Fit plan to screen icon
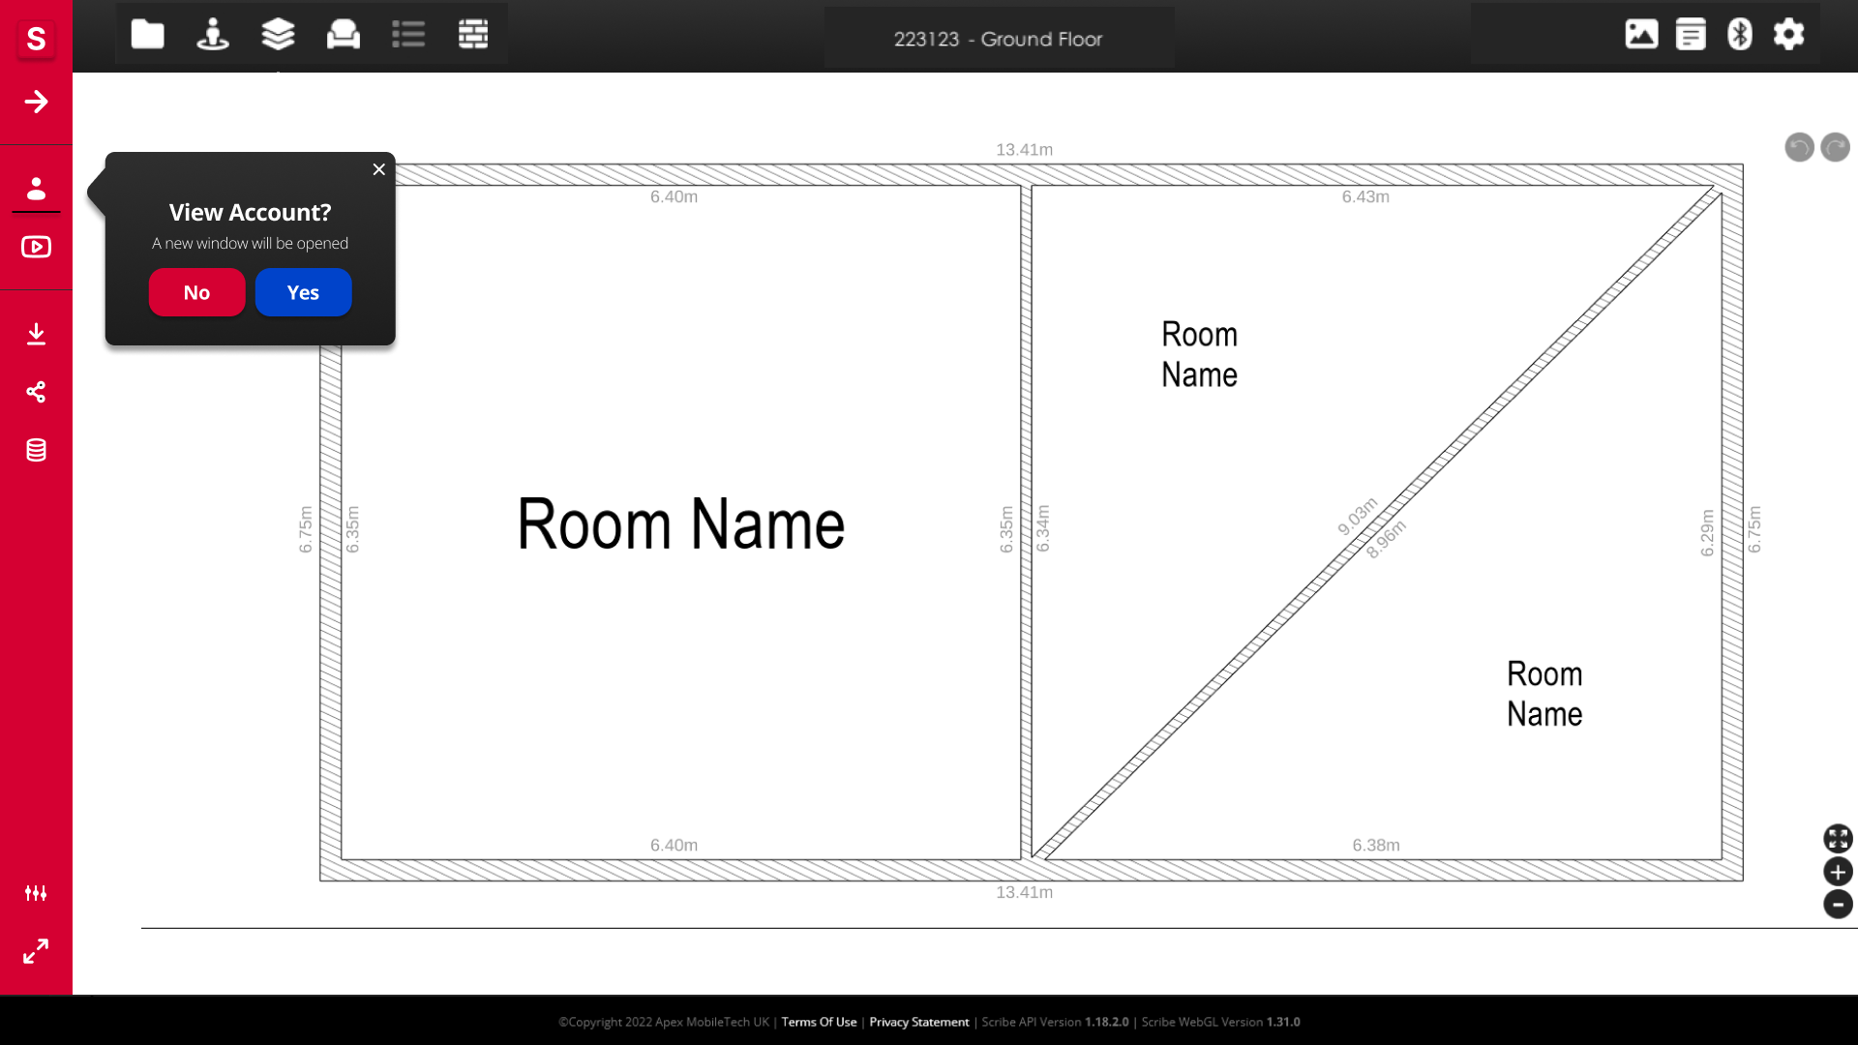This screenshot has height=1045, width=1858. (x=1838, y=838)
